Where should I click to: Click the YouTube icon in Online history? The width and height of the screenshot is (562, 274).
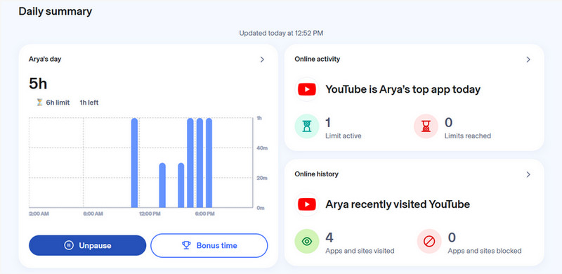[307, 204]
